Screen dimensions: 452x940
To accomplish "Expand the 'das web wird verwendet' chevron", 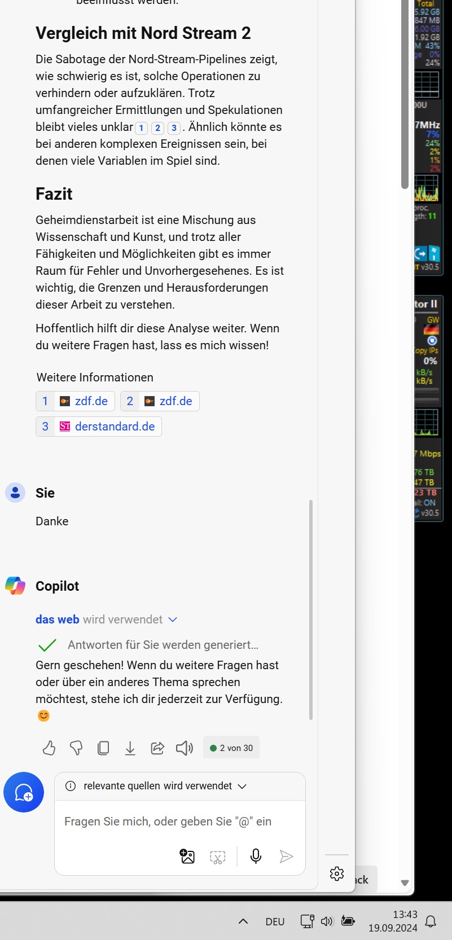I will (x=173, y=620).
